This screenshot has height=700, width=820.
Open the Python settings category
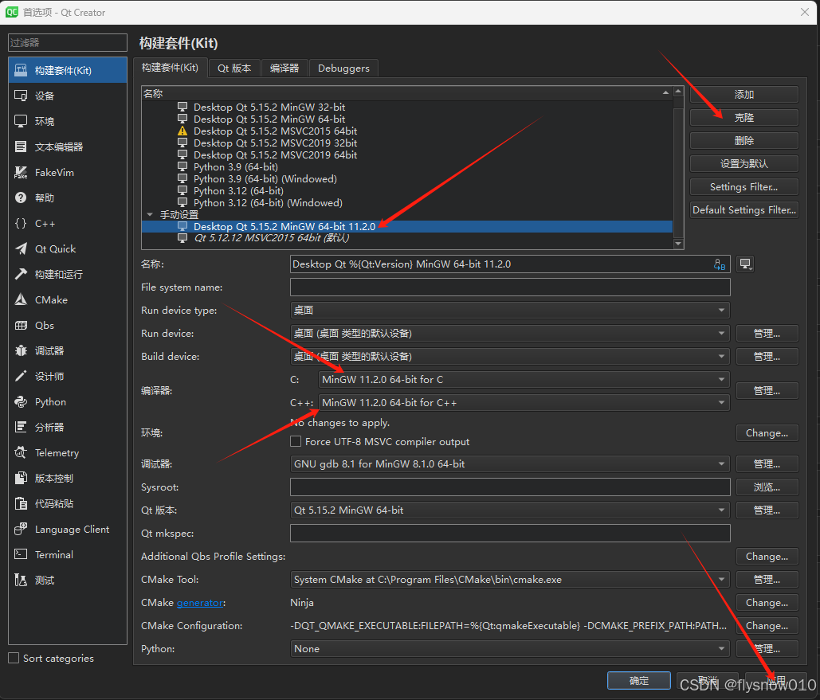click(x=68, y=401)
